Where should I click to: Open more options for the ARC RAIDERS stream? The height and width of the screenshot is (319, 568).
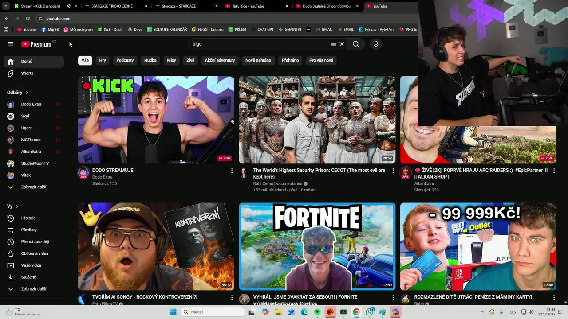(554, 171)
